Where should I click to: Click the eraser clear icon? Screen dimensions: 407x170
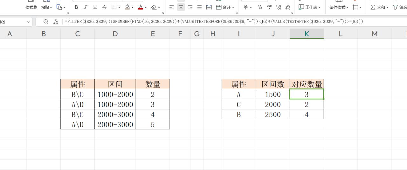(x=154, y=7)
